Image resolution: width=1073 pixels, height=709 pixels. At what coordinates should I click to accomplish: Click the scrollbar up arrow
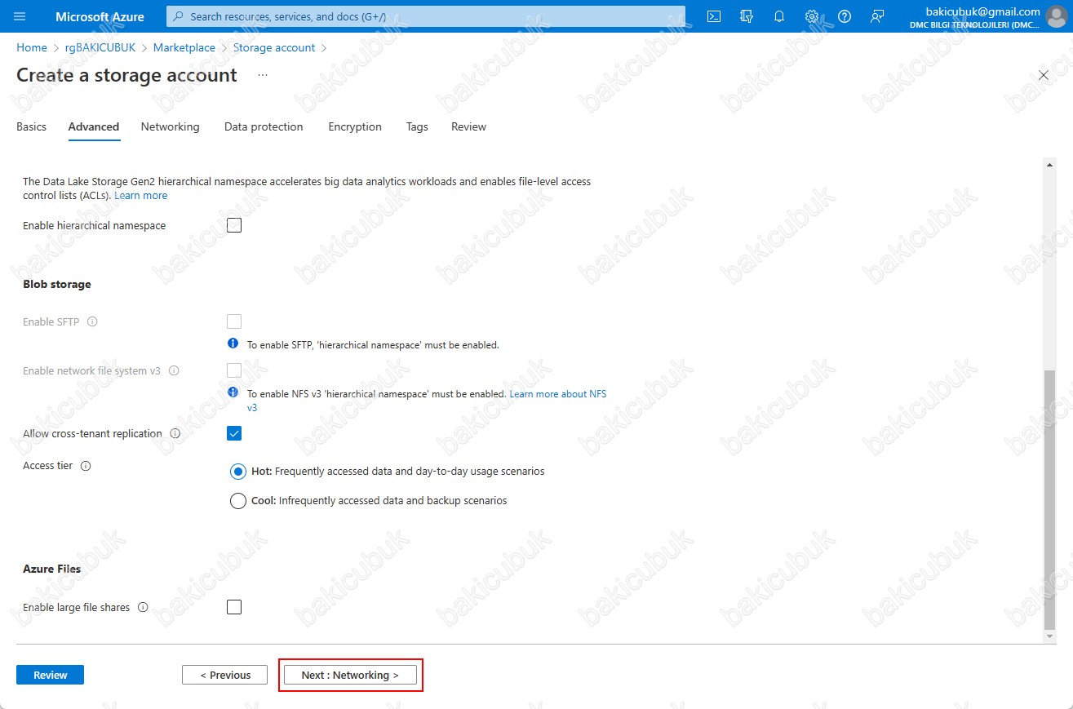[1049, 166]
